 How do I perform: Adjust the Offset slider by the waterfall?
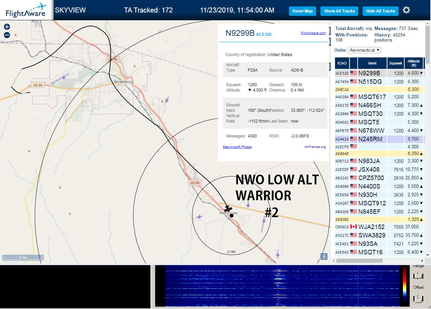pyautogui.click(x=418, y=299)
